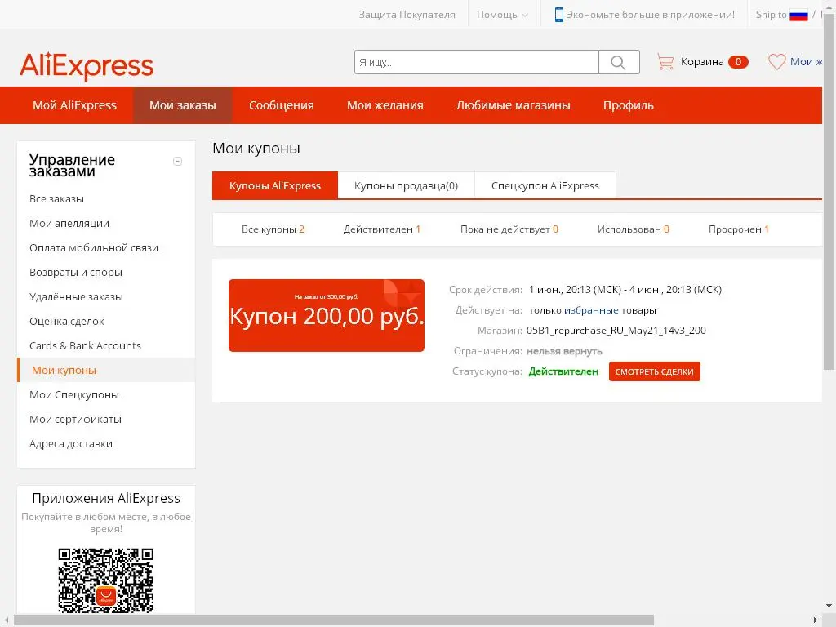Click the magnifier search button
This screenshot has width=836, height=627.
pyautogui.click(x=619, y=62)
